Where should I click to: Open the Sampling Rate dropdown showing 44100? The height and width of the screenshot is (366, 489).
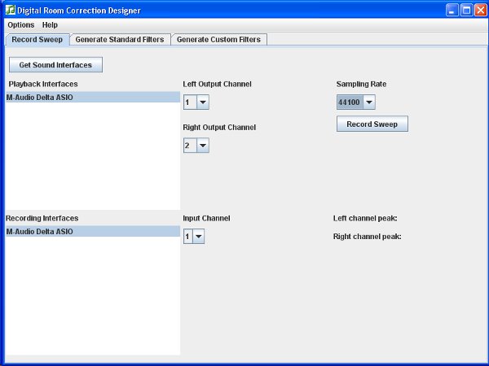(x=356, y=102)
